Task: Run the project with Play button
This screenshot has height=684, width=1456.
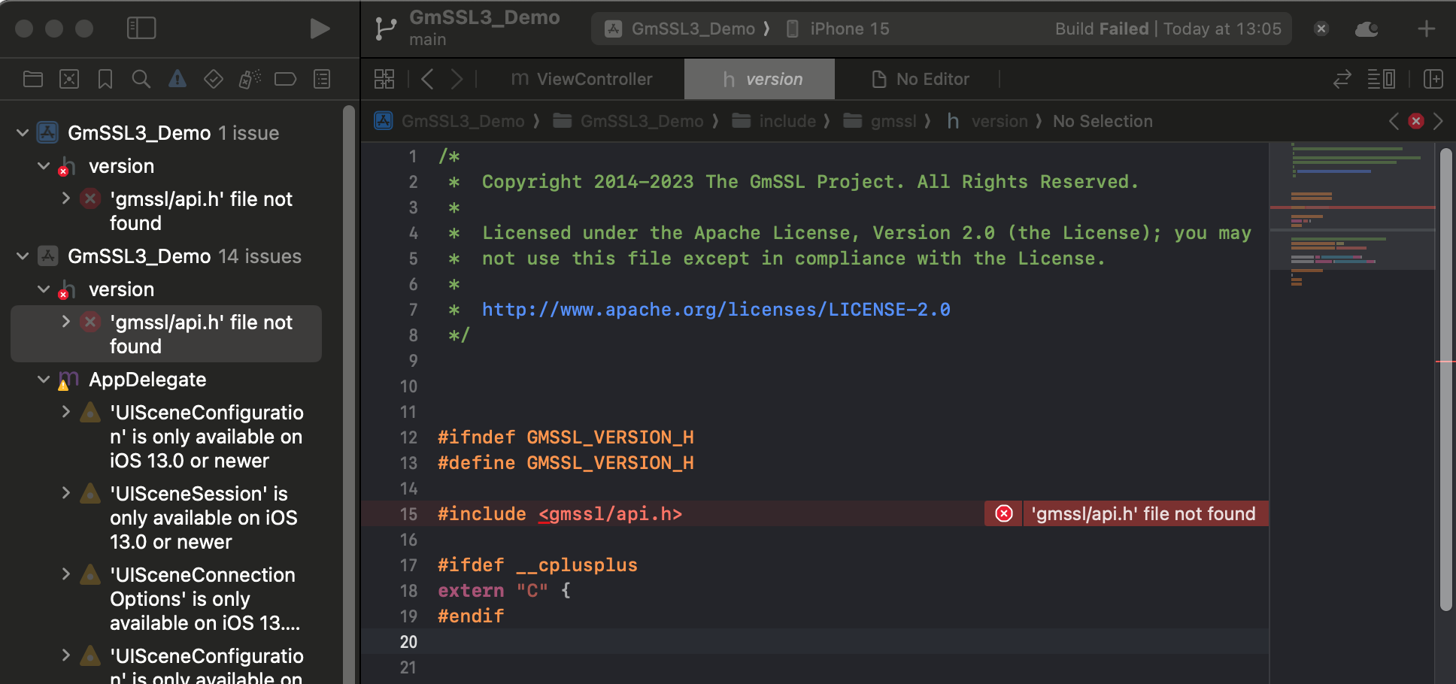Action: (x=320, y=29)
